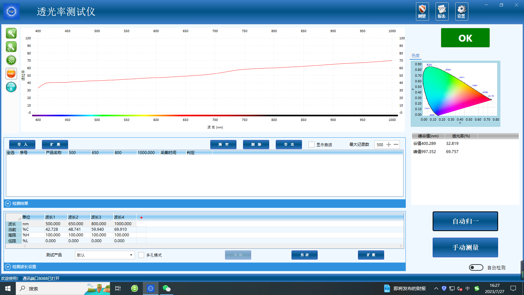524x295 pixels.
Task: Select the 色度 tab
Action: pos(415,56)
